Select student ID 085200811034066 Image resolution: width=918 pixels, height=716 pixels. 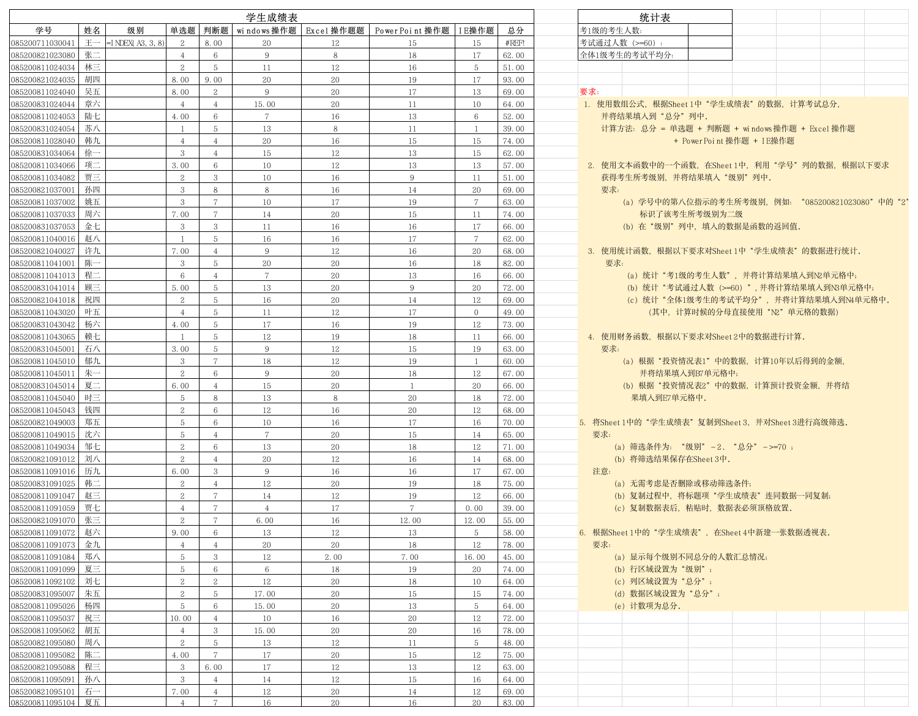pos(44,165)
